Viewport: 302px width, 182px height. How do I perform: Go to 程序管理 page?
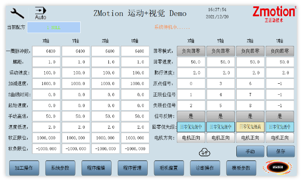(x=133, y=168)
